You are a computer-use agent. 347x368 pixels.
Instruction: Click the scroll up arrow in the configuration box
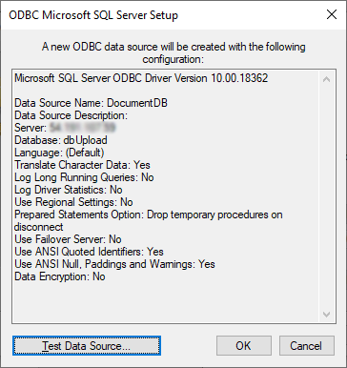(326, 79)
